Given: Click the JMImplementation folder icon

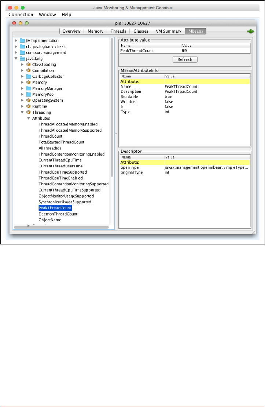Looking at the screenshot, I should point(23,40).
